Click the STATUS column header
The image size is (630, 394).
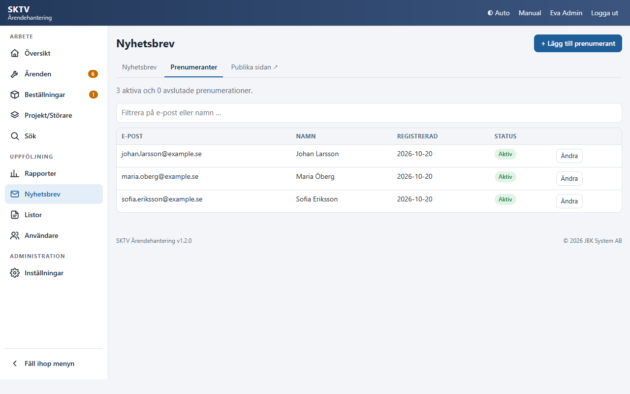(505, 136)
